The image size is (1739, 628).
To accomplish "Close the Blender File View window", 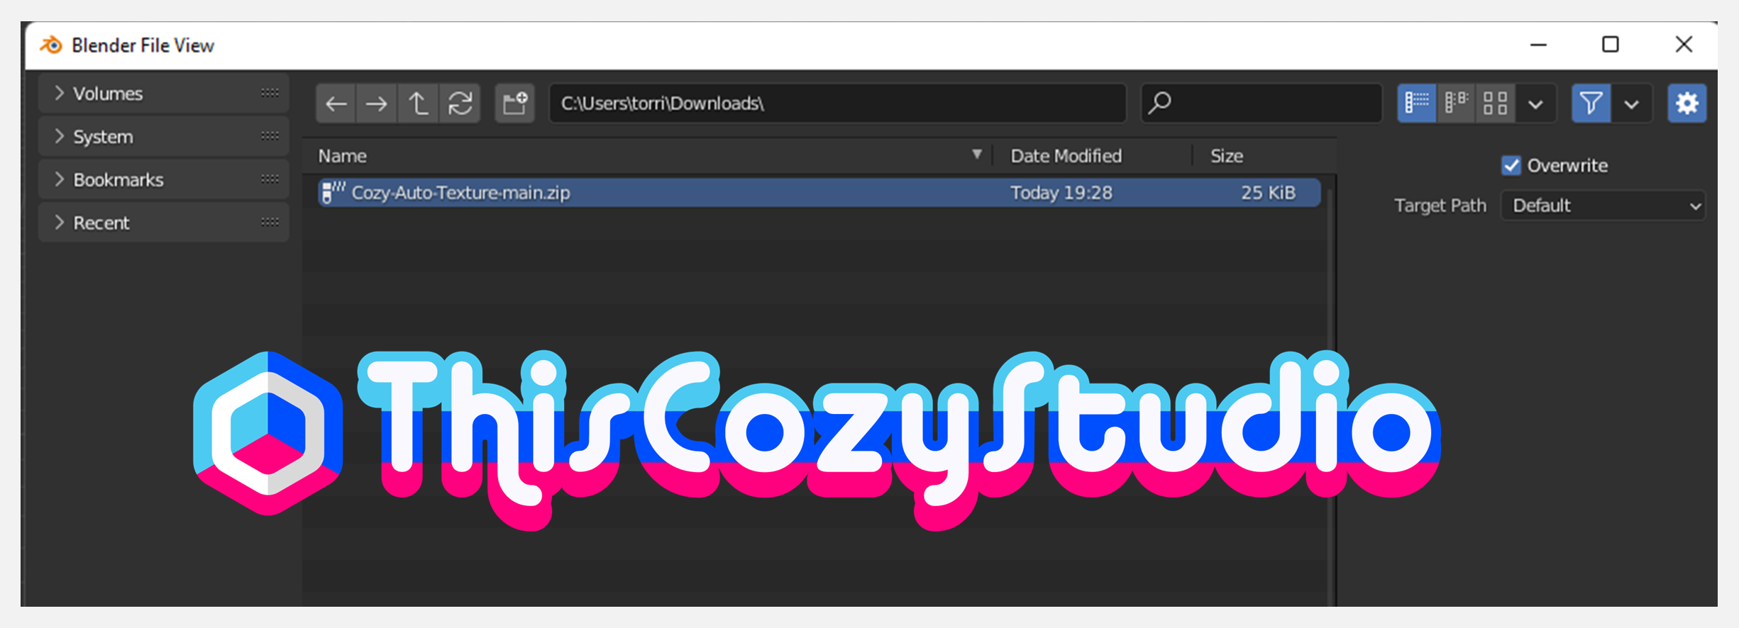I will 1684,45.
